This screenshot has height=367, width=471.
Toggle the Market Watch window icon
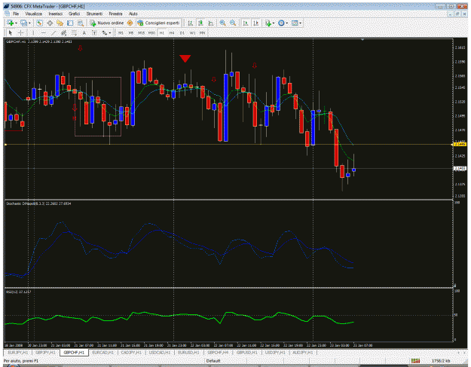[x=40, y=23]
